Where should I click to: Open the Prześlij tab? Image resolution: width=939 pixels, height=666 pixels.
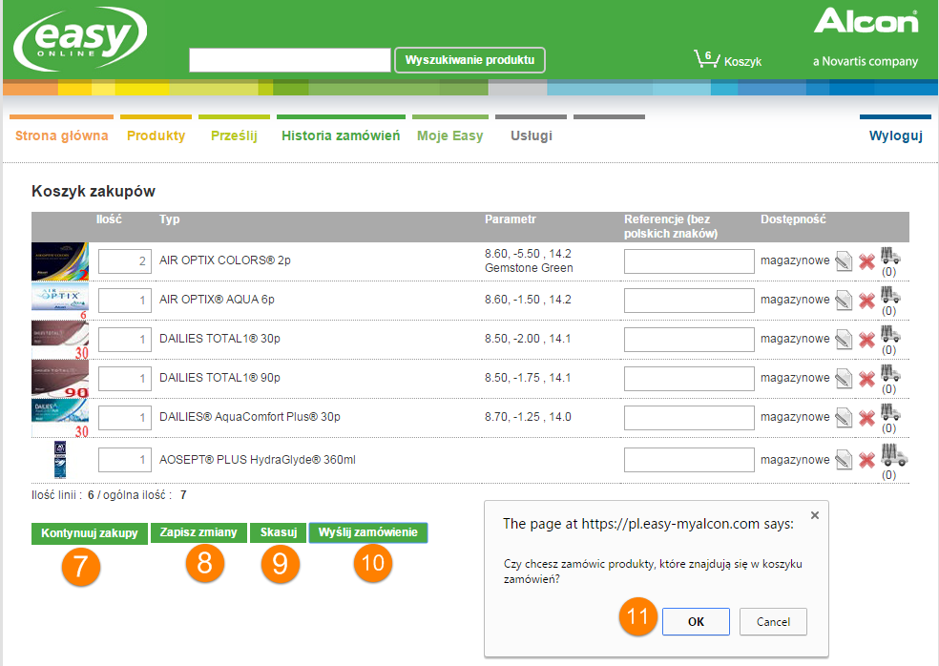click(x=234, y=135)
